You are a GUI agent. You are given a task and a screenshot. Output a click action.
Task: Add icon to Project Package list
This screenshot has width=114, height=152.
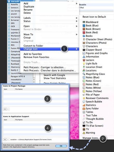pyautogui.click(x=5, y=109)
